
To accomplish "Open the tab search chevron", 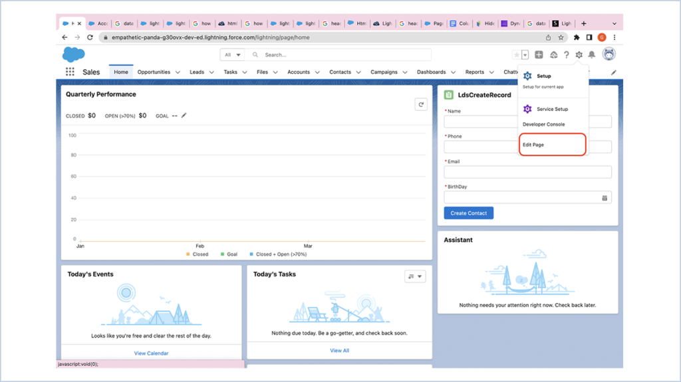I will coord(614,23).
